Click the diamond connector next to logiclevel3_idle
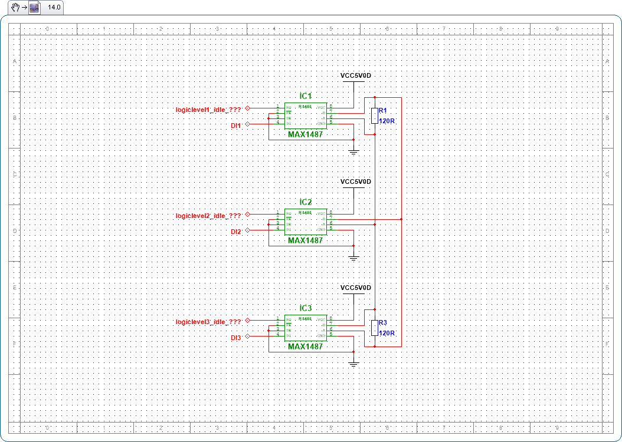This screenshot has width=622, height=442. tap(247, 320)
